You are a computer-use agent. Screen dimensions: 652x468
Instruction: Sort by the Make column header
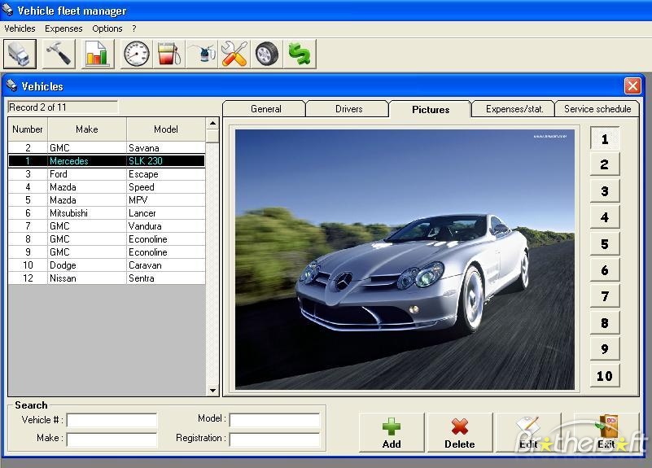[87, 129]
